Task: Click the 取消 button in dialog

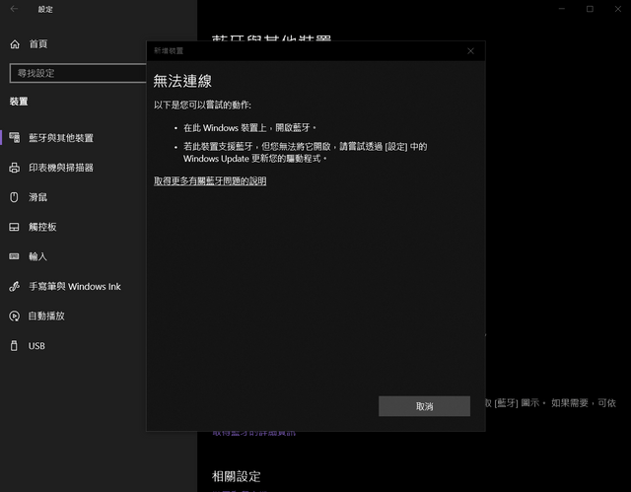Action: tap(424, 406)
